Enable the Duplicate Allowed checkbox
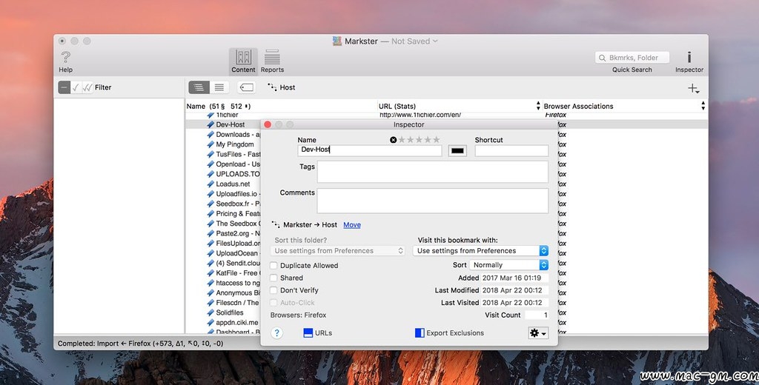Screen dimensions: 759x385 click(274, 266)
